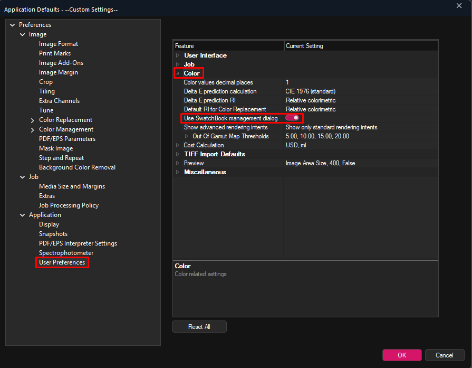Expand the User Interface section
This screenshot has width=472, height=368.
[178, 55]
